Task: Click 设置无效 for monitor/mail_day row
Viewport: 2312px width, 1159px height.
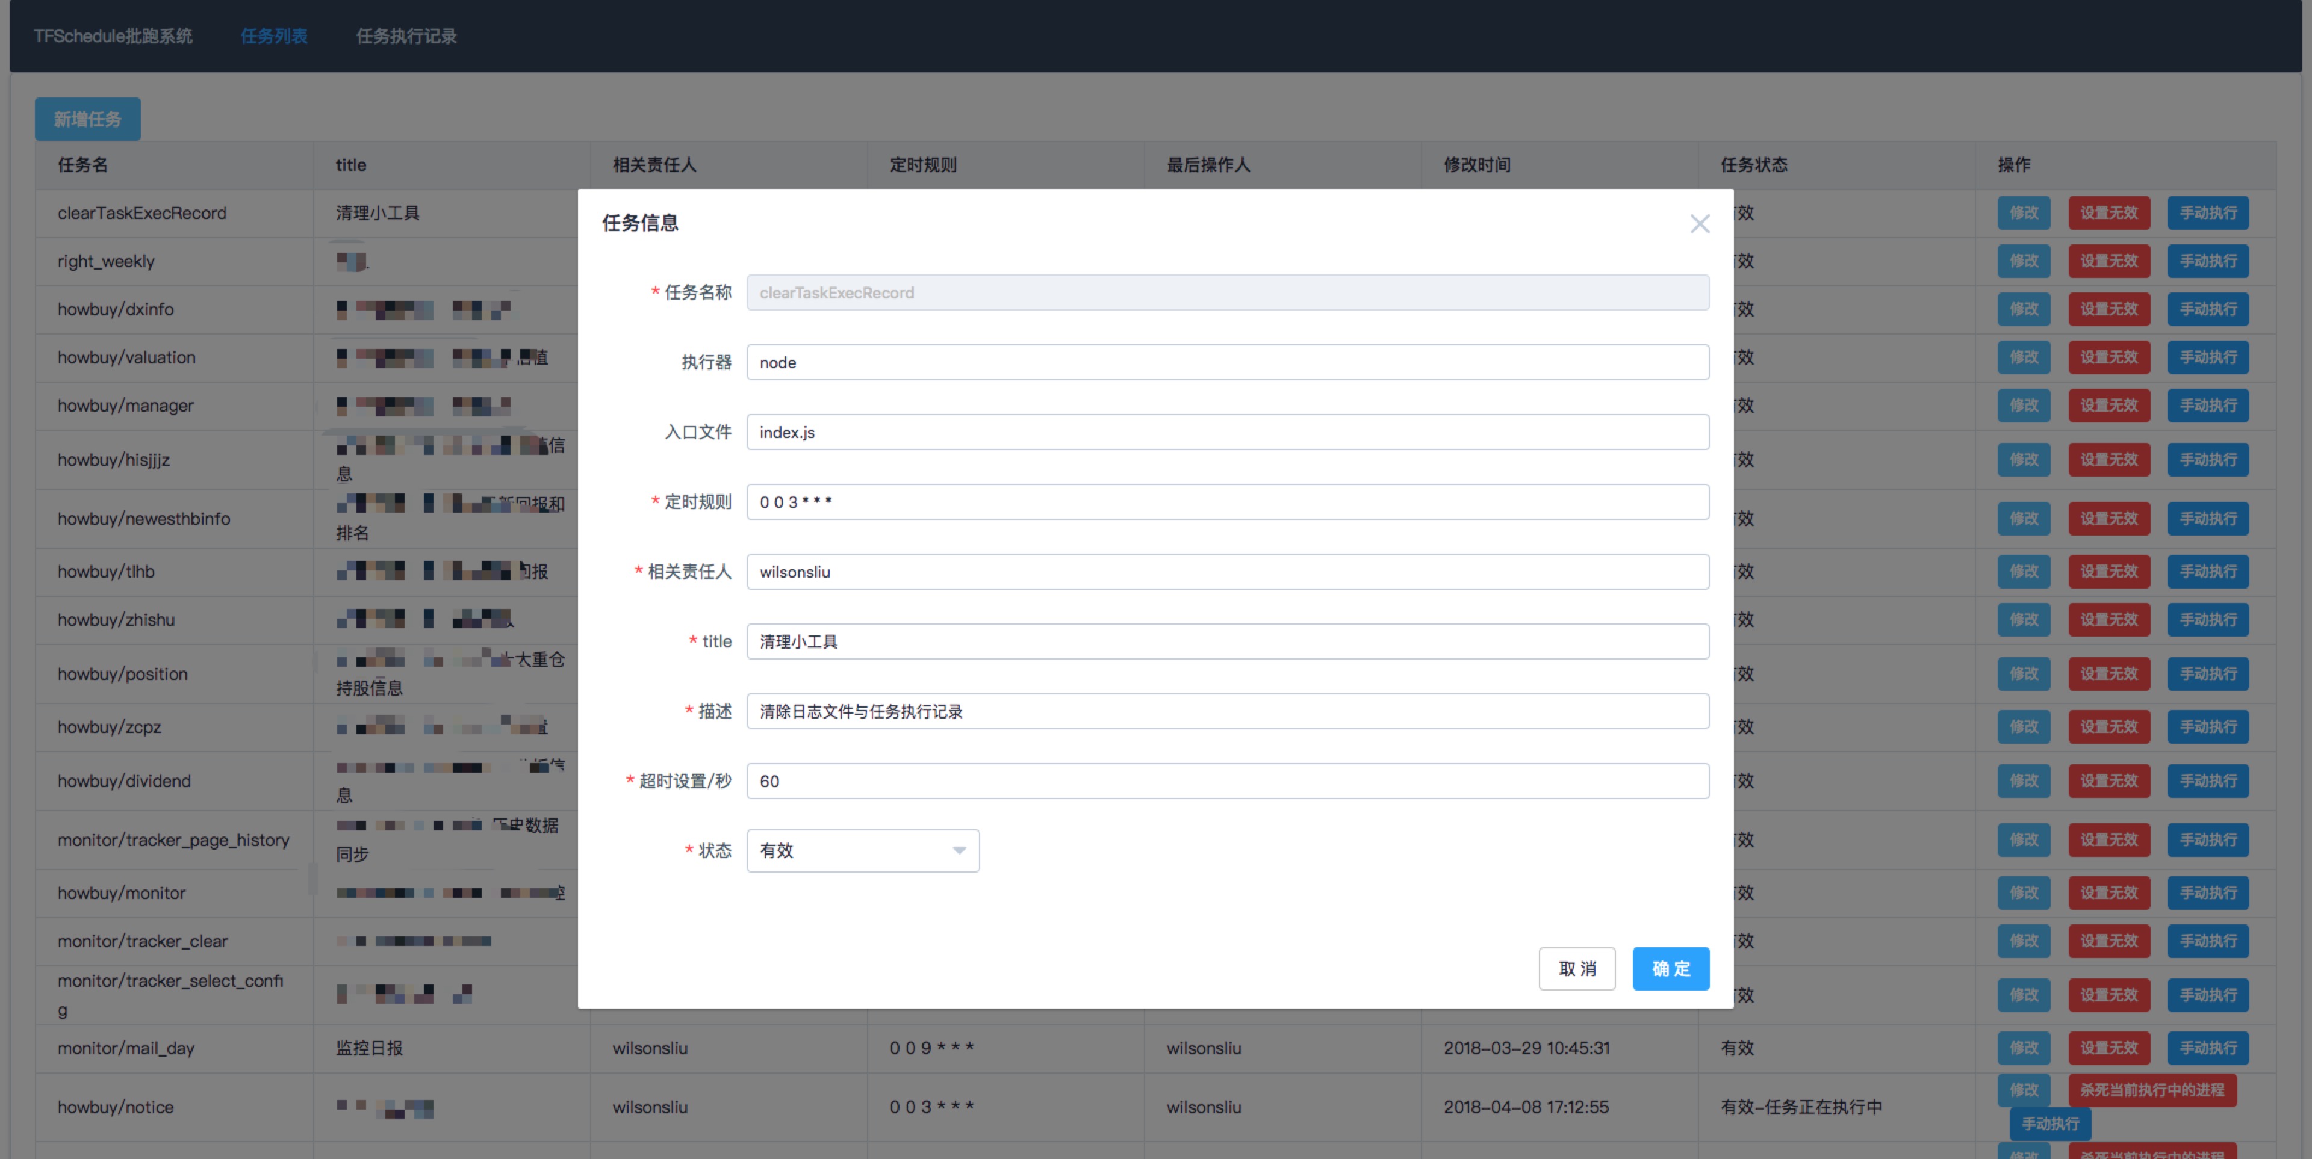Action: tap(2108, 1048)
